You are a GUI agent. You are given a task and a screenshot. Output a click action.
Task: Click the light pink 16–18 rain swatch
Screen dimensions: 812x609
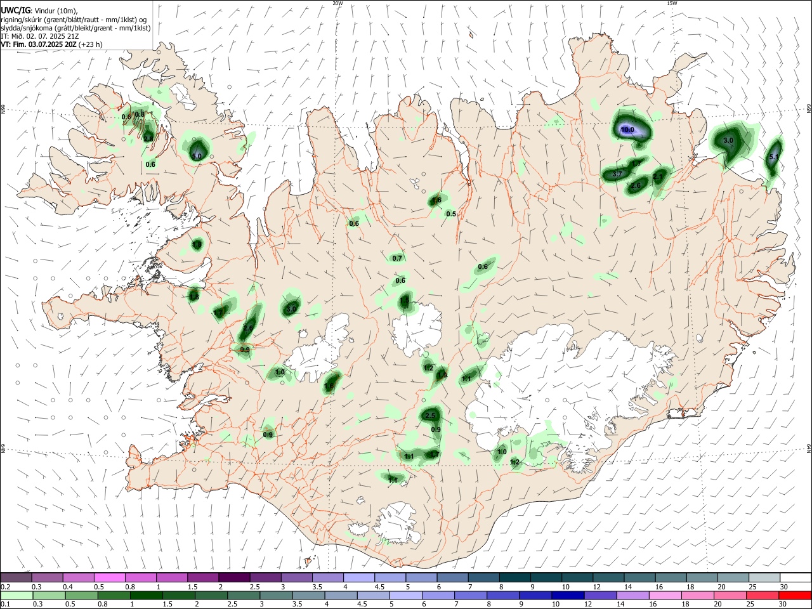[x=665, y=595]
